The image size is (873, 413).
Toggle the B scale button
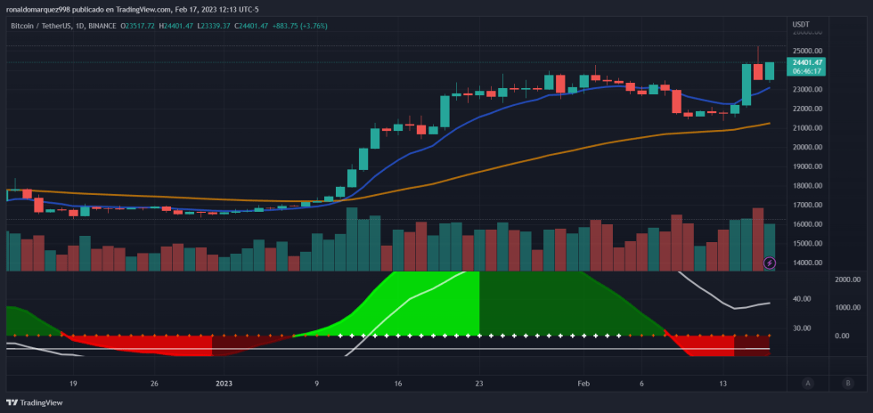848,383
